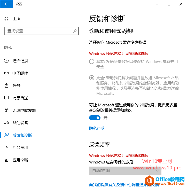Image resolution: width=187 pixels, height=188 pixels.
Task: Click the 任务 clipboard icon
Action: pos(6,85)
